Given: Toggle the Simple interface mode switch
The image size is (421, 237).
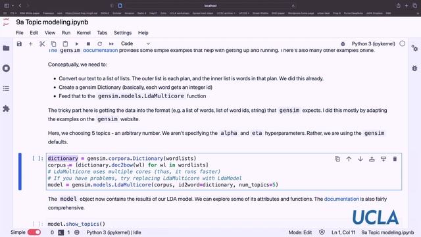Looking at the screenshot, I should [x=34, y=232].
